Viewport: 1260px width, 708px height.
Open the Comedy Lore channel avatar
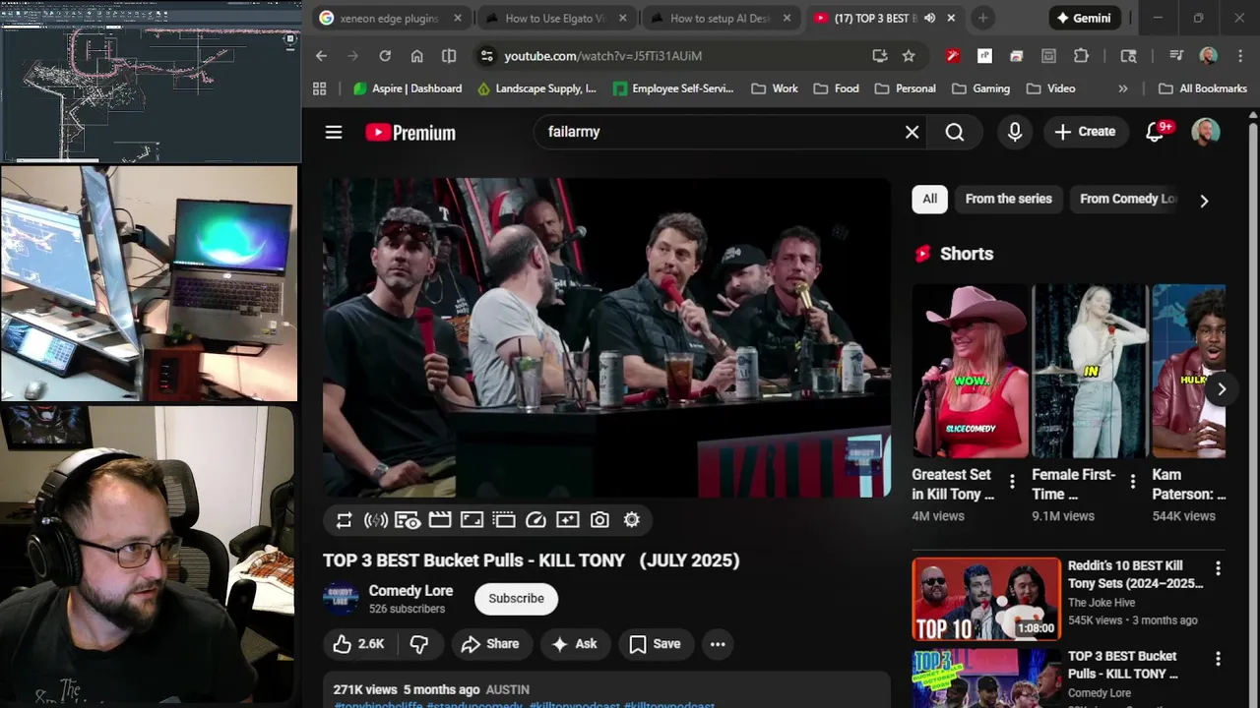pyautogui.click(x=342, y=599)
